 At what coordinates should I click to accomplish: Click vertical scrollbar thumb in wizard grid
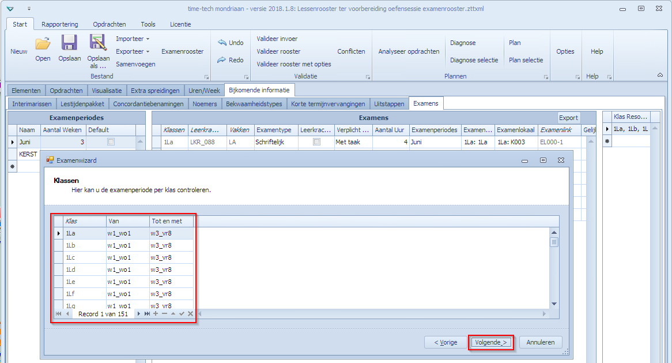pos(554,242)
